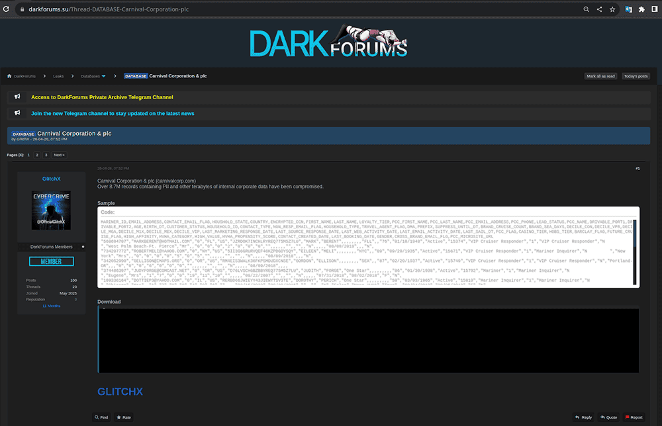Click the Reputation value 3 in the user stats

click(x=76, y=300)
